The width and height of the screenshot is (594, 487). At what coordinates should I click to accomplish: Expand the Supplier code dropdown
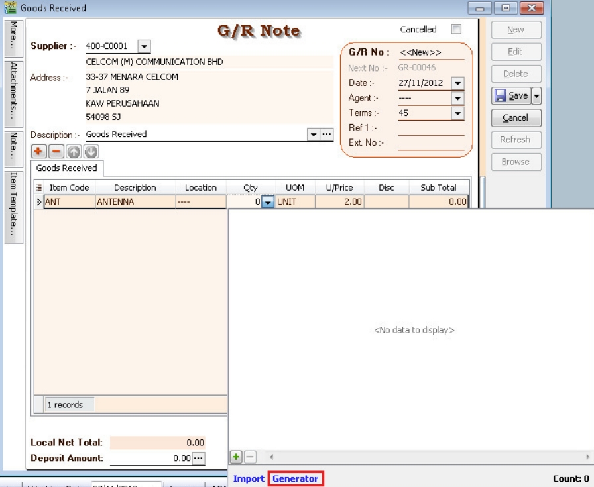[145, 47]
